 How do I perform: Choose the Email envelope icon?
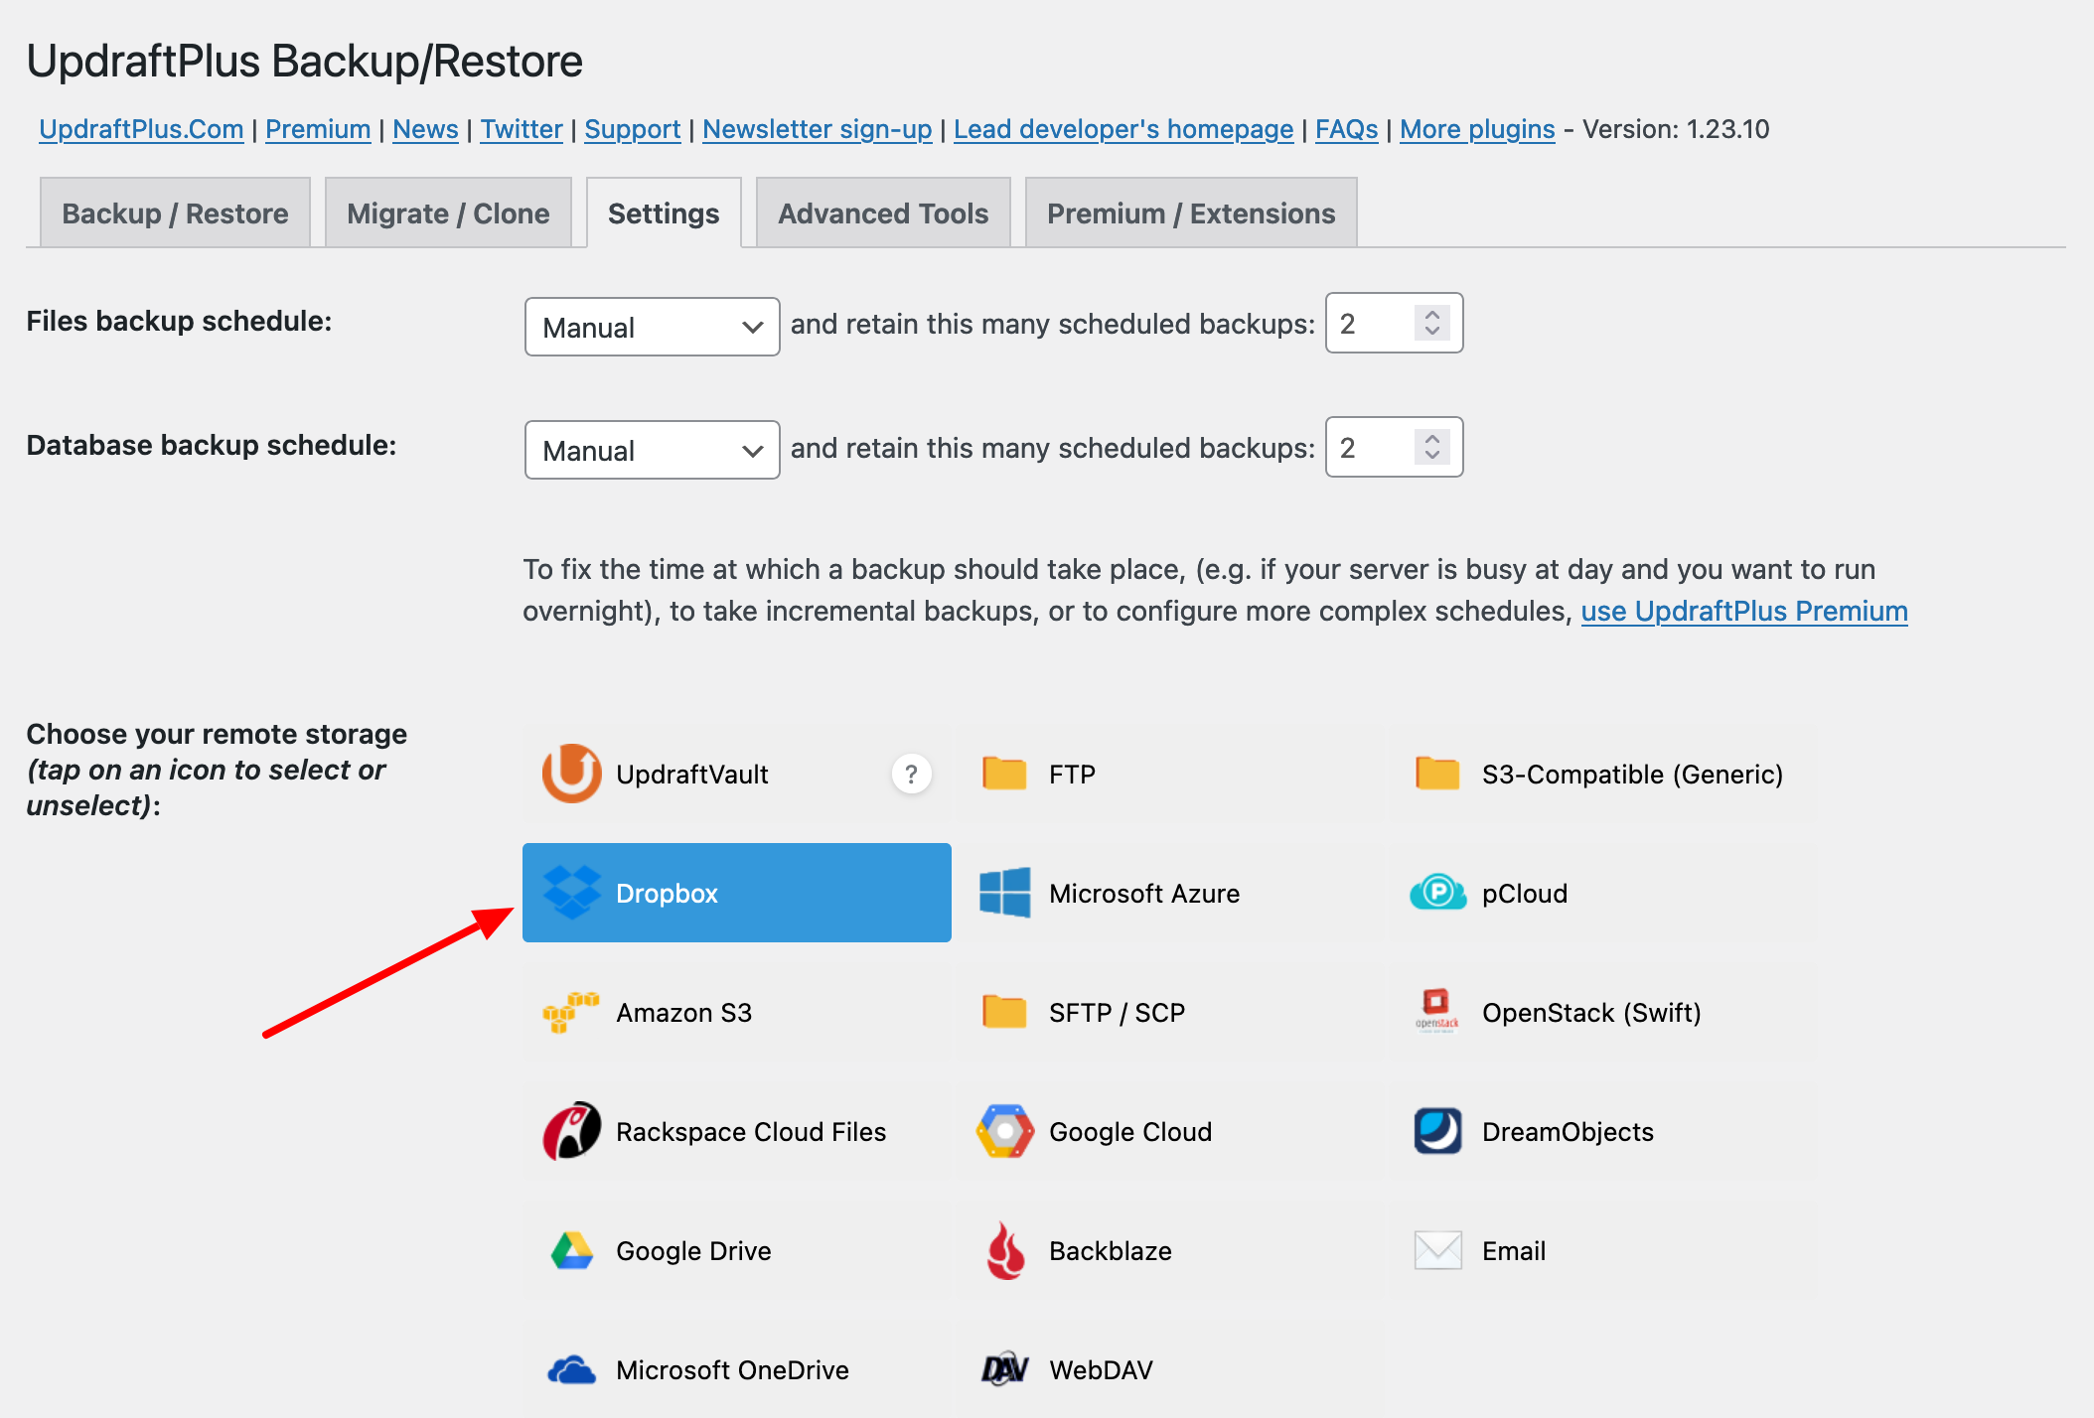[1437, 1250]
